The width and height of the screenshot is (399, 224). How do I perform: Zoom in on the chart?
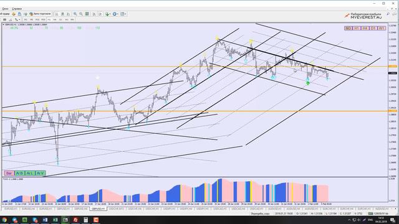point(75,14)
